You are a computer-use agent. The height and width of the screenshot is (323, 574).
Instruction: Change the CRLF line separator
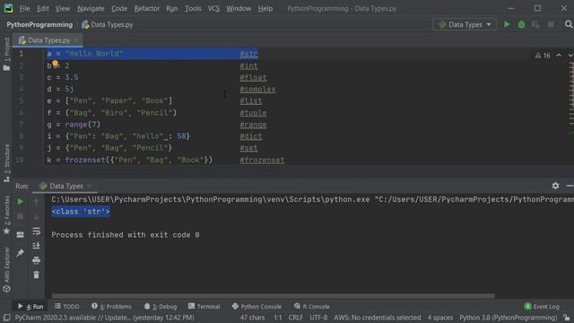(x=295, y=318)
